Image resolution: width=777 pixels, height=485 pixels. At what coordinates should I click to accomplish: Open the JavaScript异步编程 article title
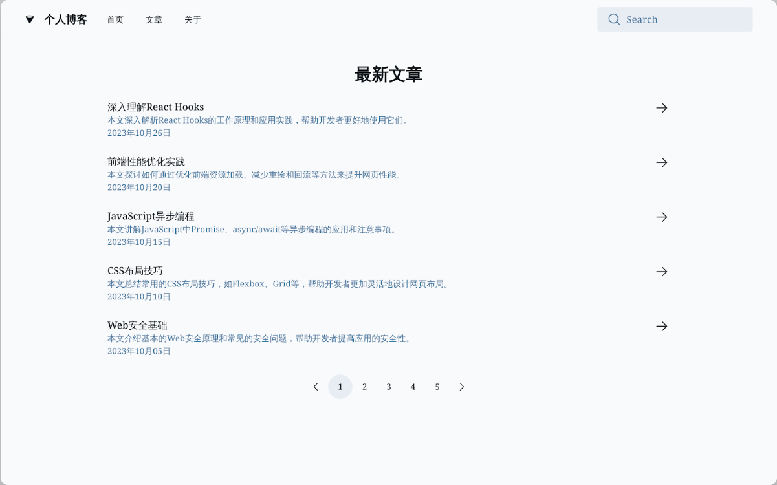coord(151,216)
